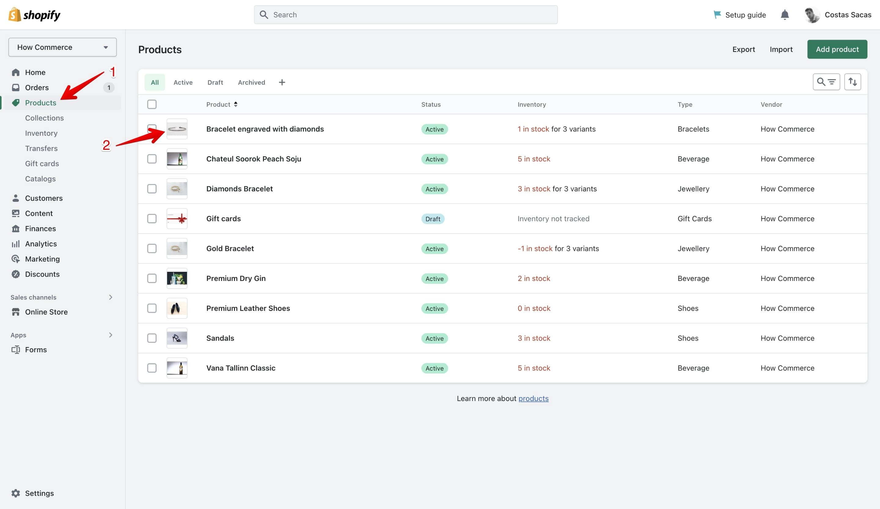This screenshot has width=880, height=509.
Task: Click the Vana Tallinn Classic thumbnail
Action: click(x=177, y=368)
